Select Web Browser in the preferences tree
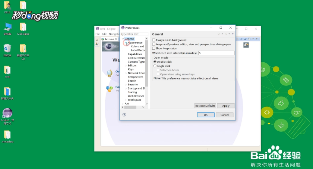 point(136,96)
